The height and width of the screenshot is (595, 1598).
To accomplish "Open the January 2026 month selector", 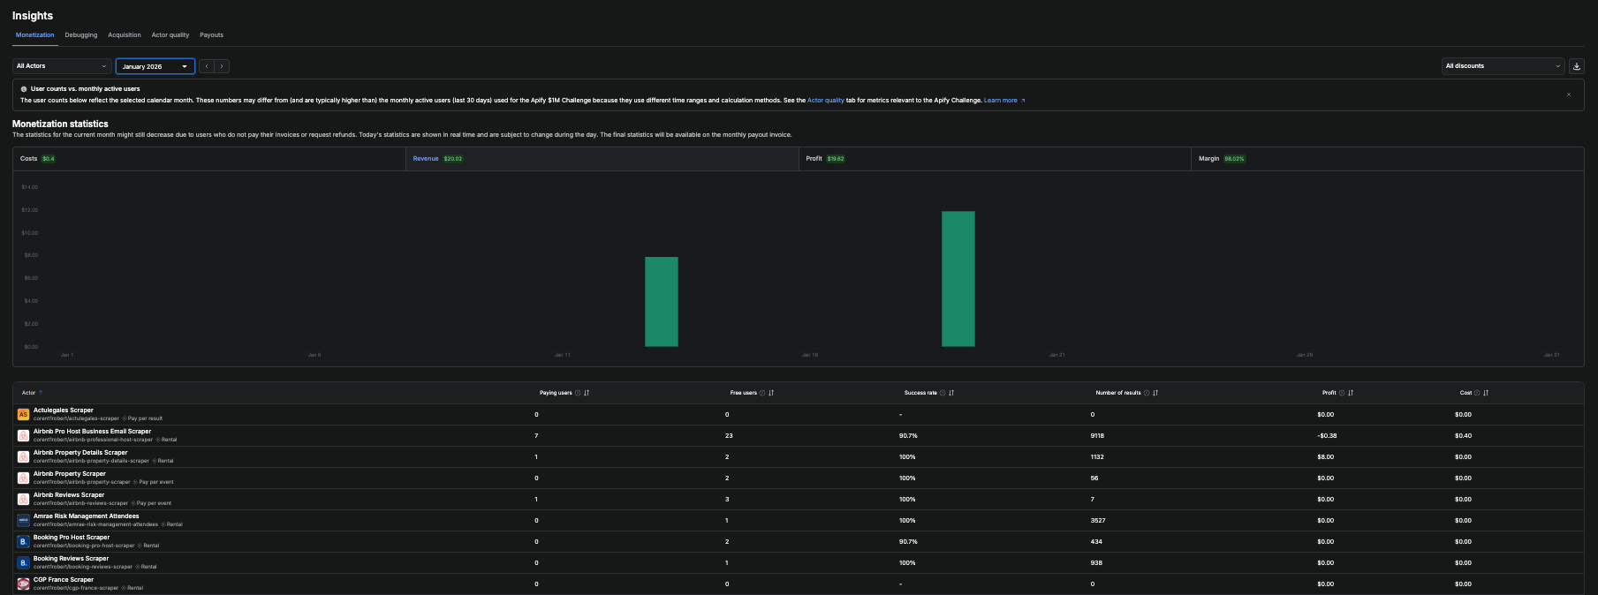I will coord(155,66).
